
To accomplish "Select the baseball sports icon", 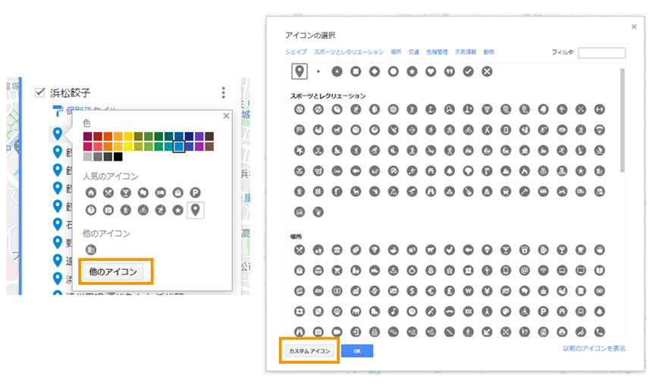I will point(299,109).
